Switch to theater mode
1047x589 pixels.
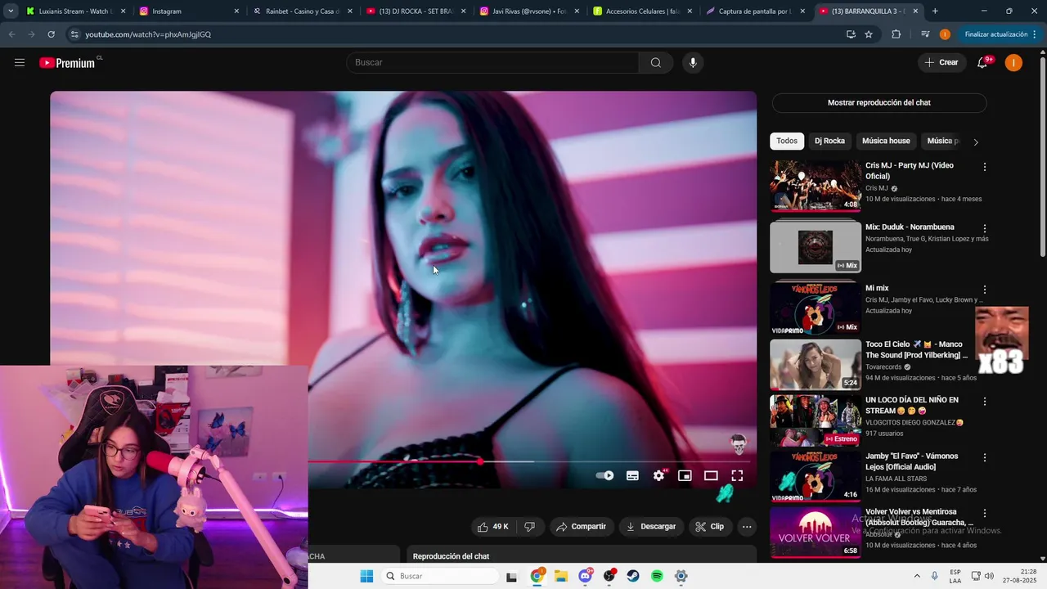[711, 475]
